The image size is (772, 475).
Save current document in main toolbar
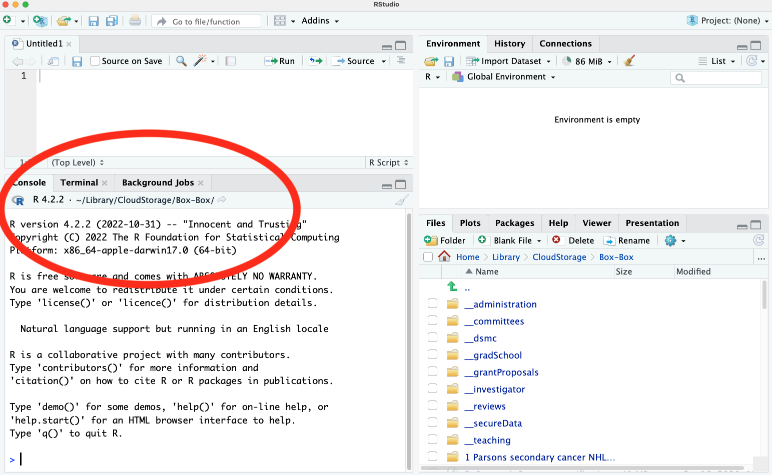click(x=94, y=21)
